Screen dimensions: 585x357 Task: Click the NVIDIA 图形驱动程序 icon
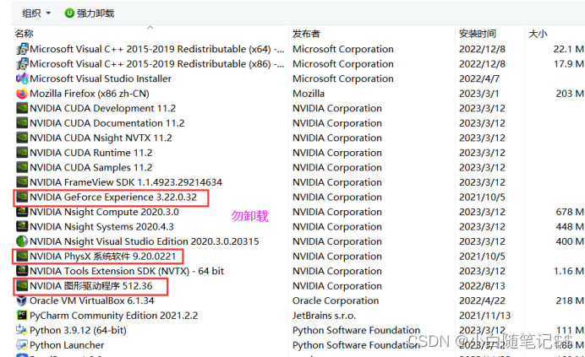pos(22,286)
